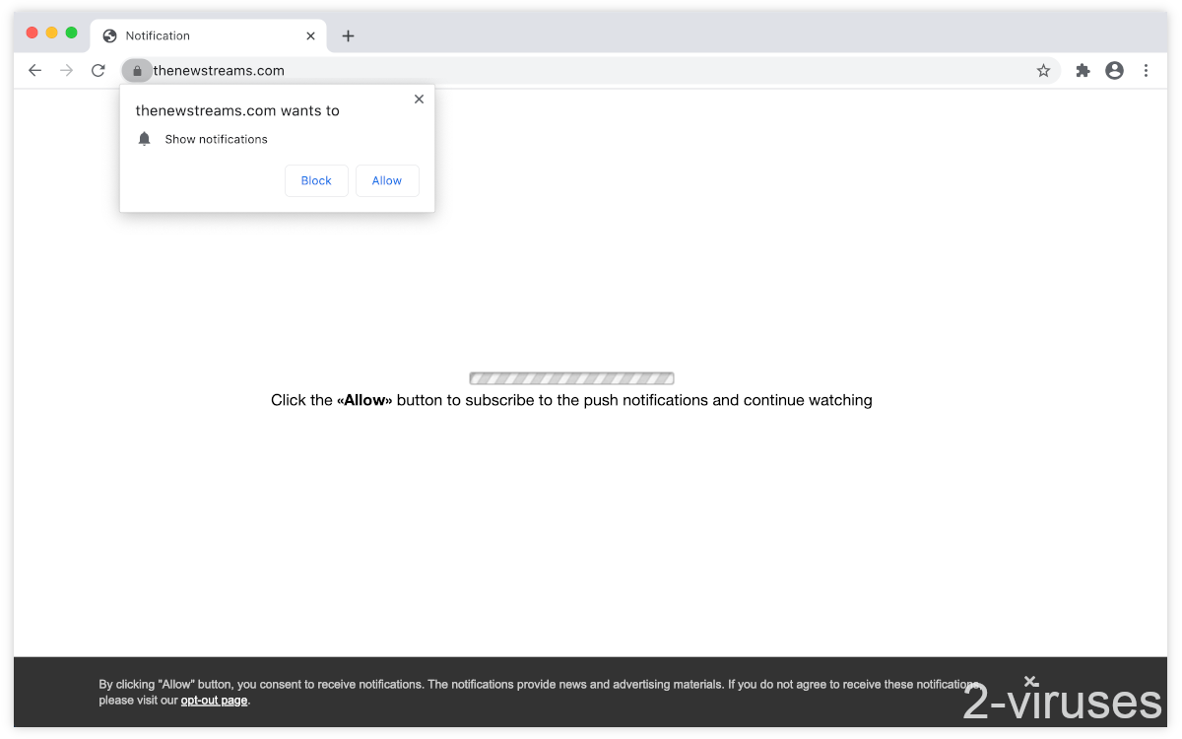Reload the page with the refresh icon

click(x=98, y=70)
